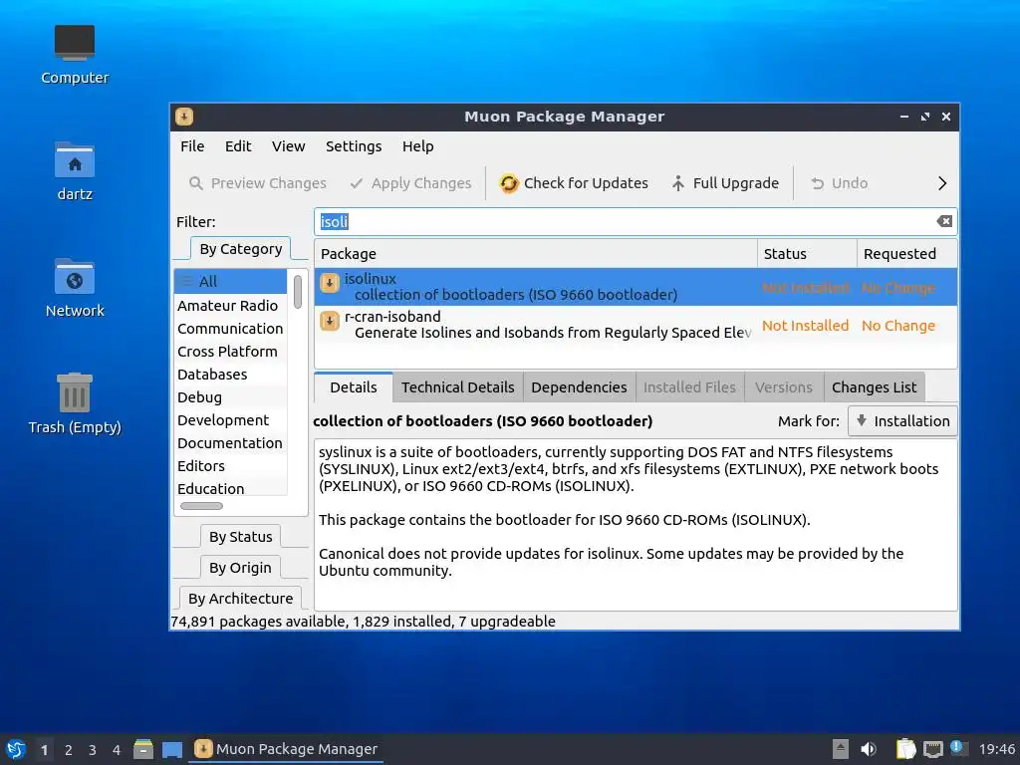Screen dimensions: 1020x765
Task: Select the Education category
Action: click(x=230, y=488)
